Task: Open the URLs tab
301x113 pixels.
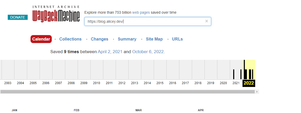Action: [177, 39]
